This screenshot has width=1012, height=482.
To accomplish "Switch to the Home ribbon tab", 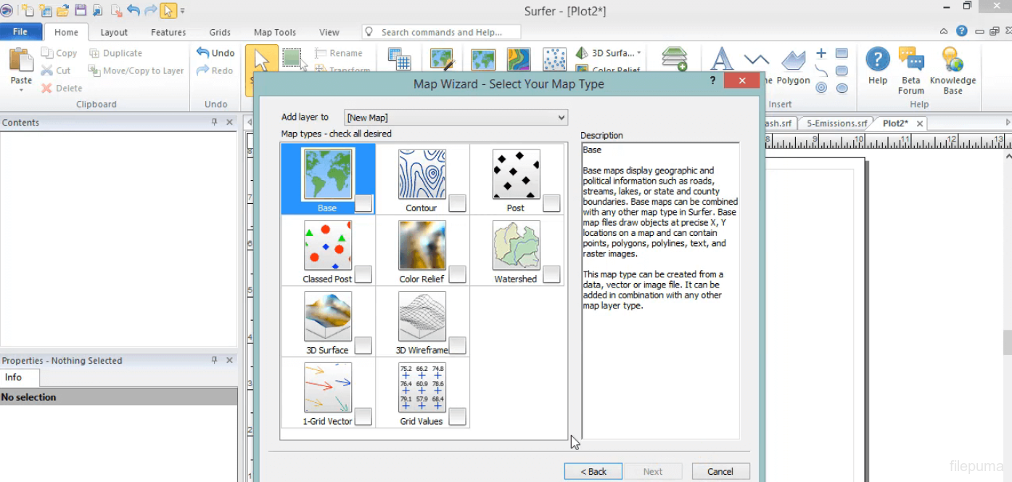I will [66, 32].
